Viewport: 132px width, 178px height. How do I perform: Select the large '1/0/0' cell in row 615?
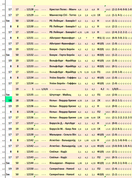pos(45,89)
